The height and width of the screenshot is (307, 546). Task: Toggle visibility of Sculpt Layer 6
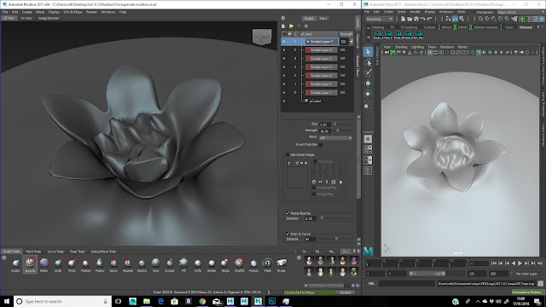(284, 50)
